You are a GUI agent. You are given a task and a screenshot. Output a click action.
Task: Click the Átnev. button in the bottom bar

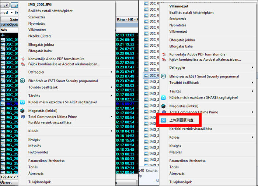pos(9,183)
